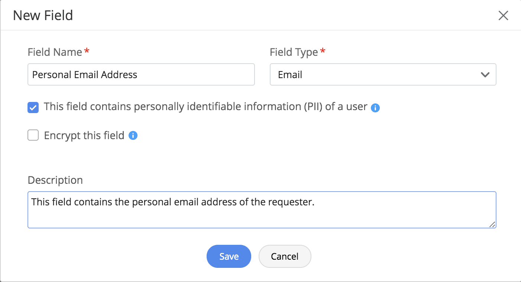Click the Field Name label

pyautogui.click(x=55, y=52)
